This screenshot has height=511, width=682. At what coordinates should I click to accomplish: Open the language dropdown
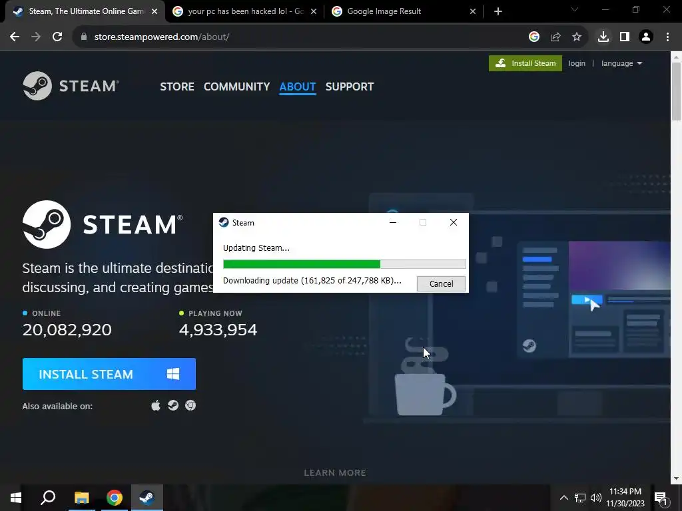click(x=621, y=63)
